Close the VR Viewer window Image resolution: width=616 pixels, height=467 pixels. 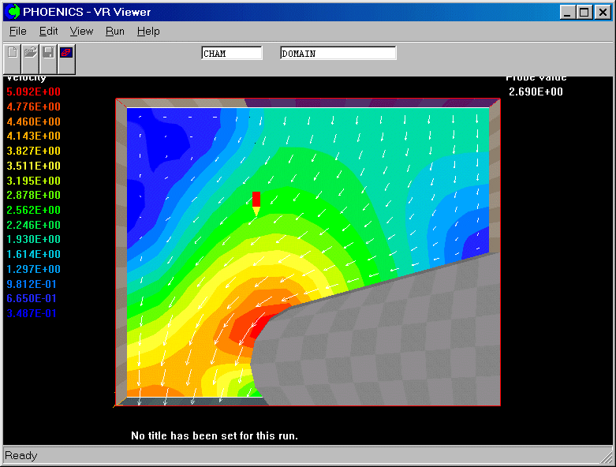pos(603,12)
